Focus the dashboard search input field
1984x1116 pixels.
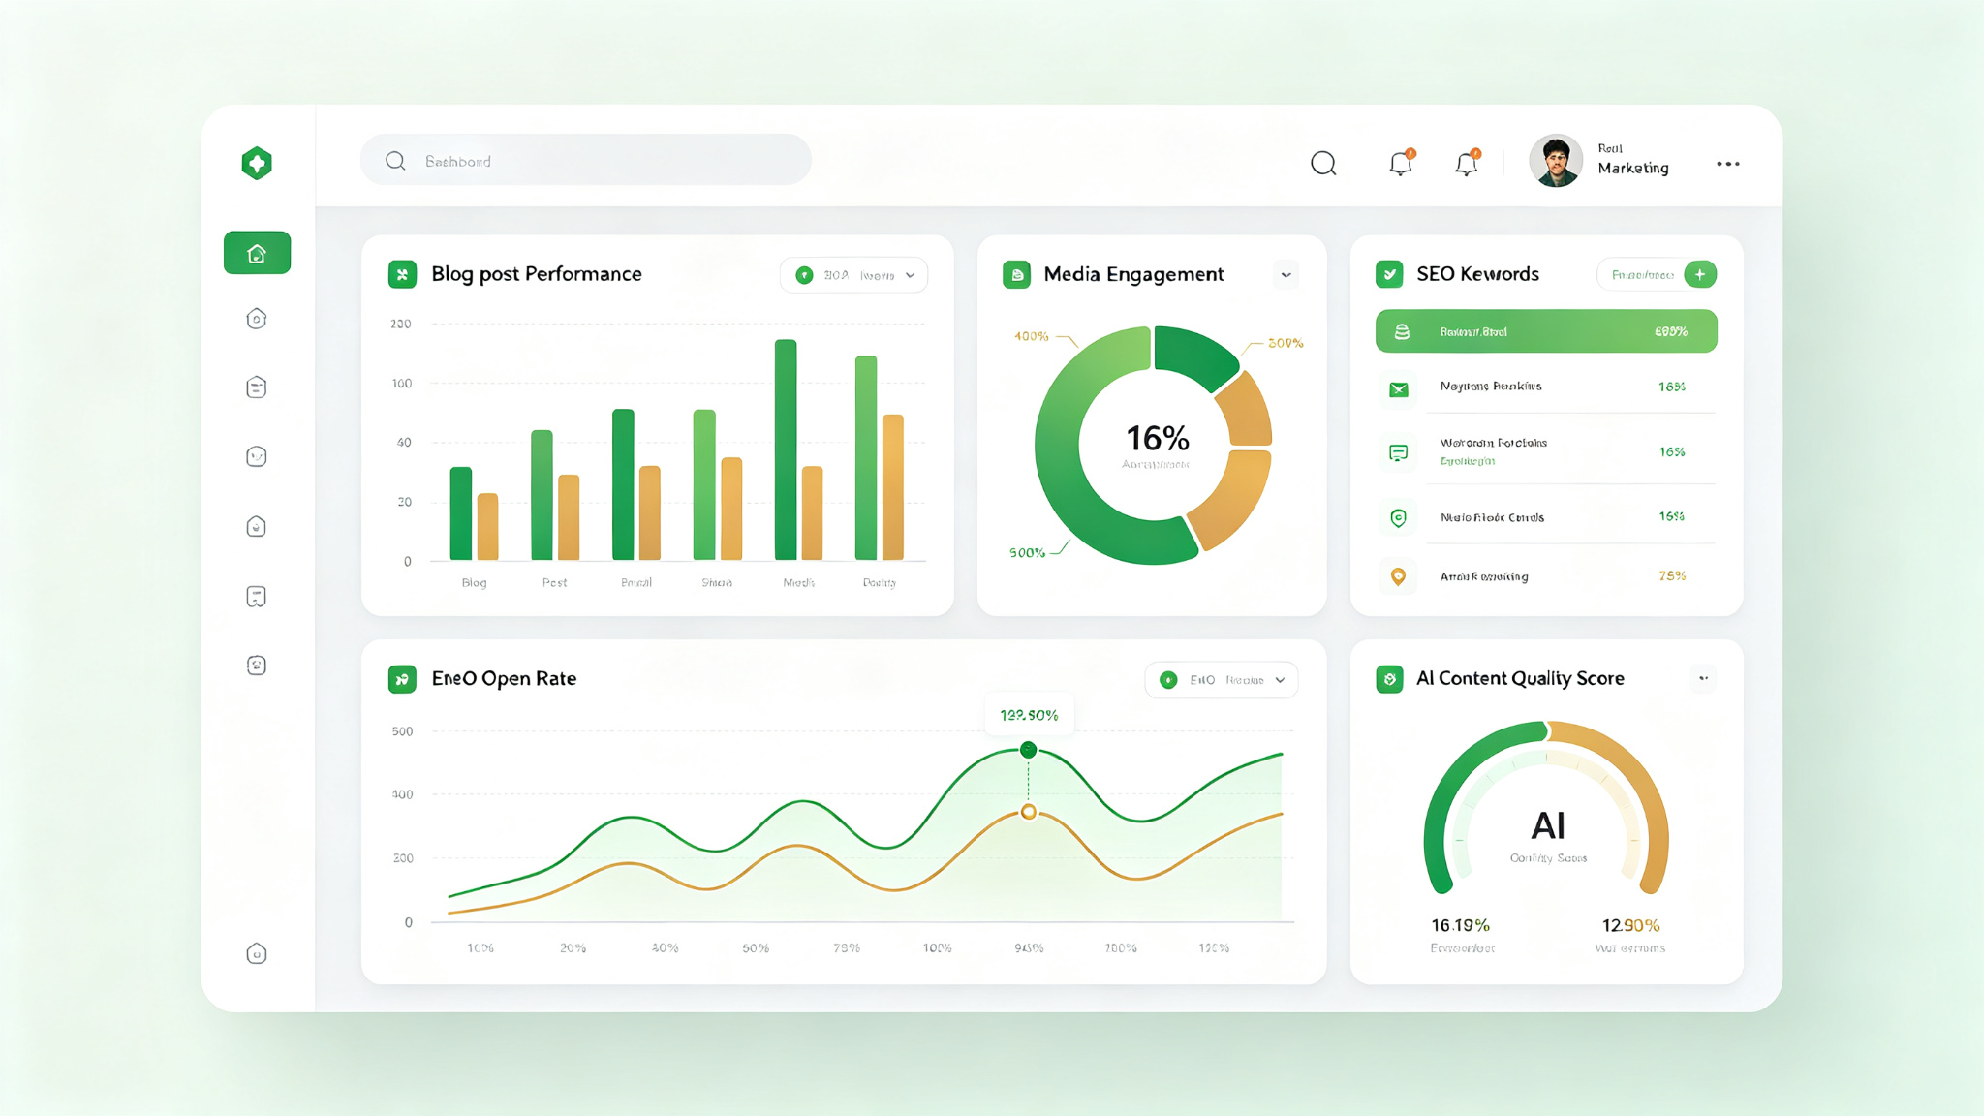tap(586, 161)
